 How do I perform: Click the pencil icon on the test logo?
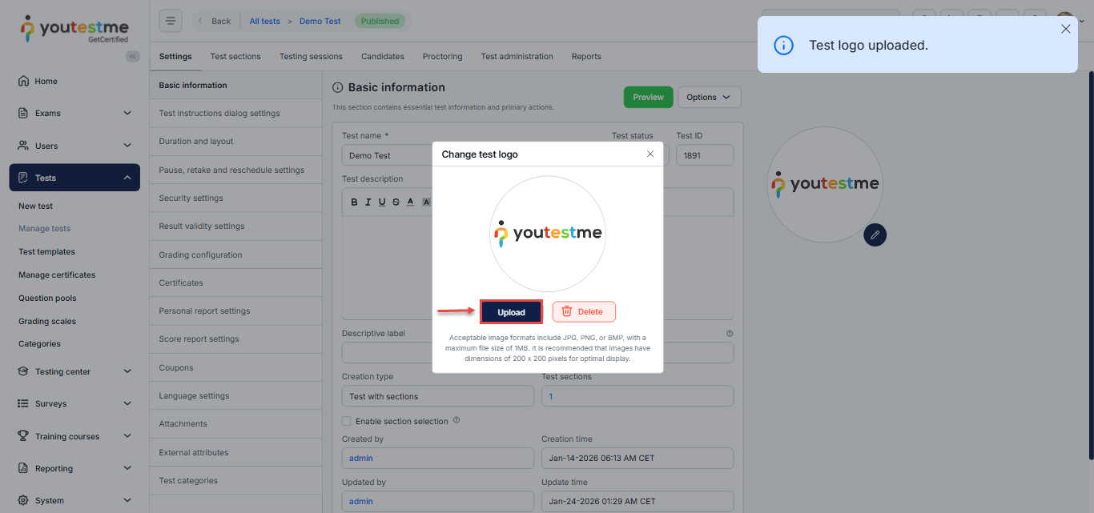tap(875, 234)
